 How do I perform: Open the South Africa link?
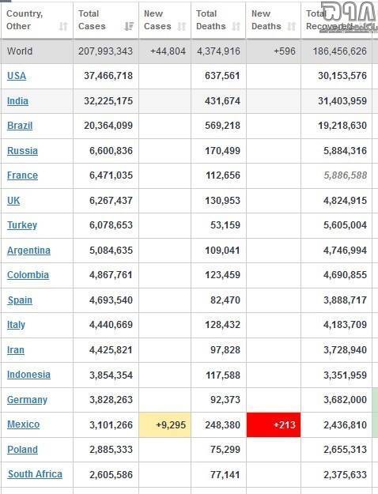35,474
